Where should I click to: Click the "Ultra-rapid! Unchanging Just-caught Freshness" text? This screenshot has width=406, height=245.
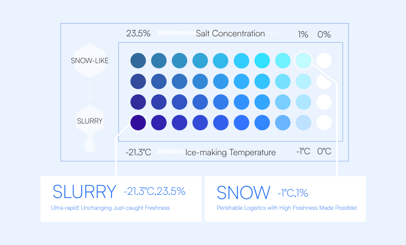110,208
